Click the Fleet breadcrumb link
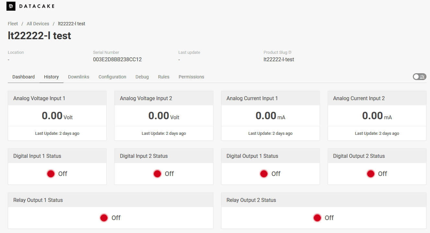The image size is (430, 233). click(13, 24)
